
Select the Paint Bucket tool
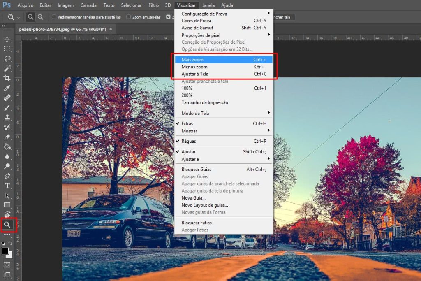pos(7,147)
